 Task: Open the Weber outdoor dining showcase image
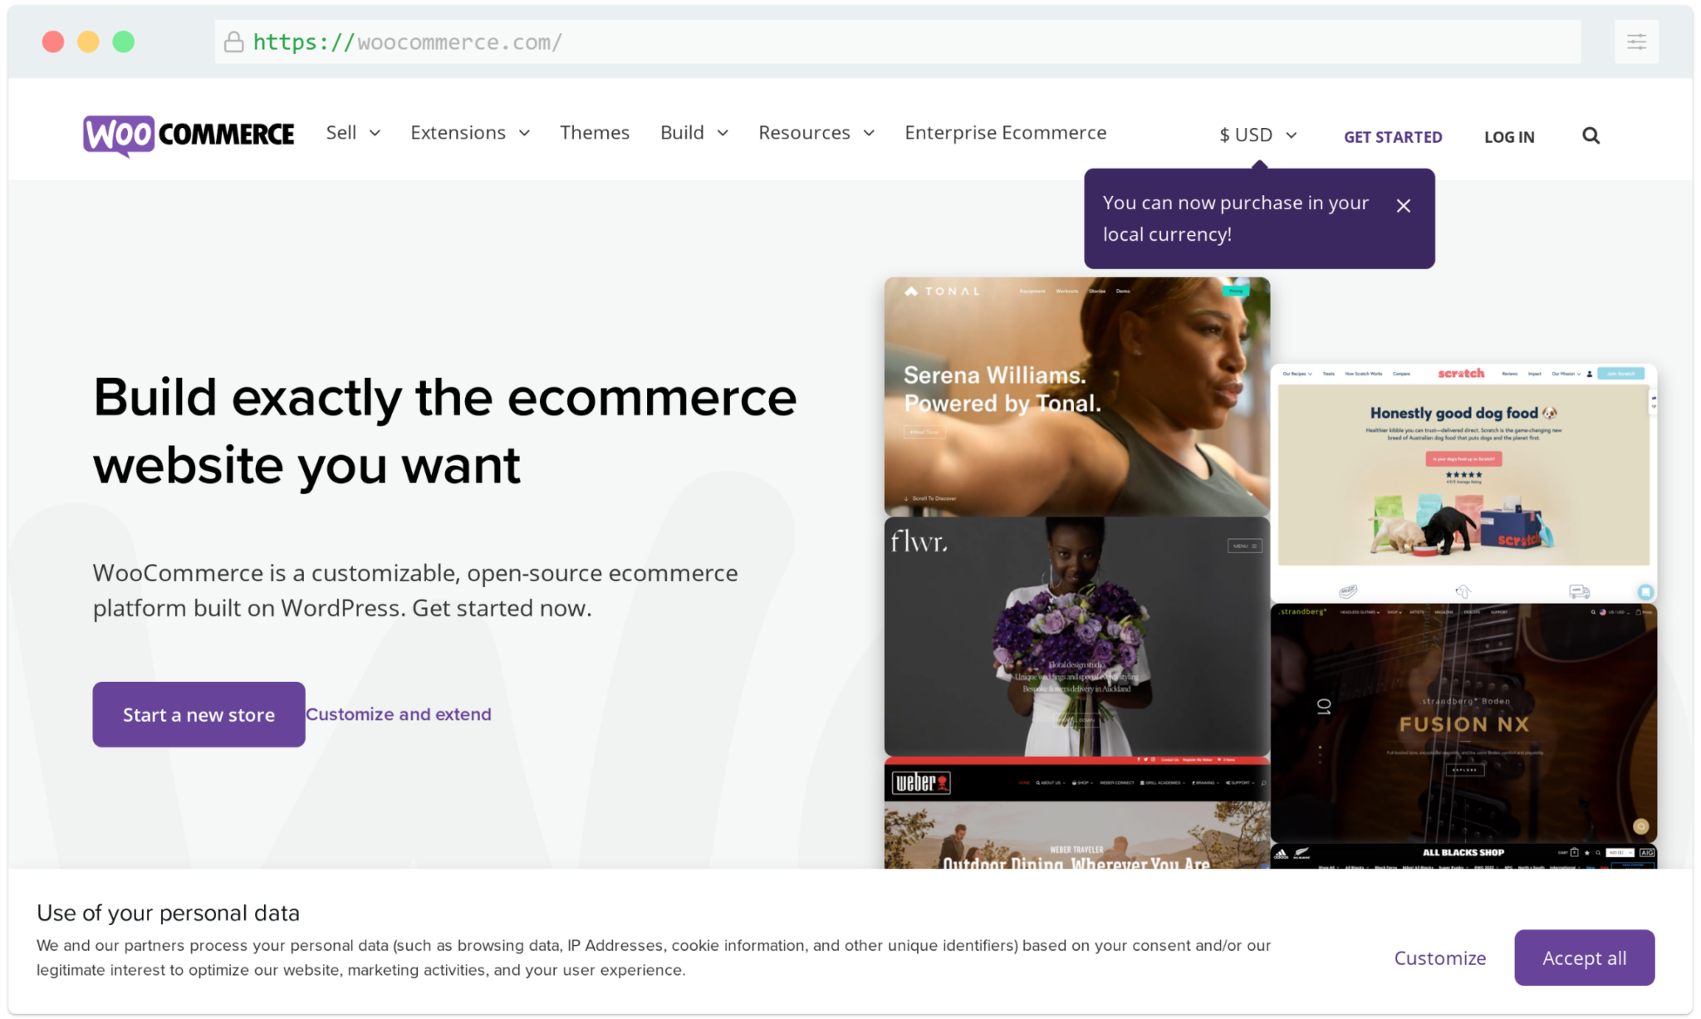tap(1076, 813)
